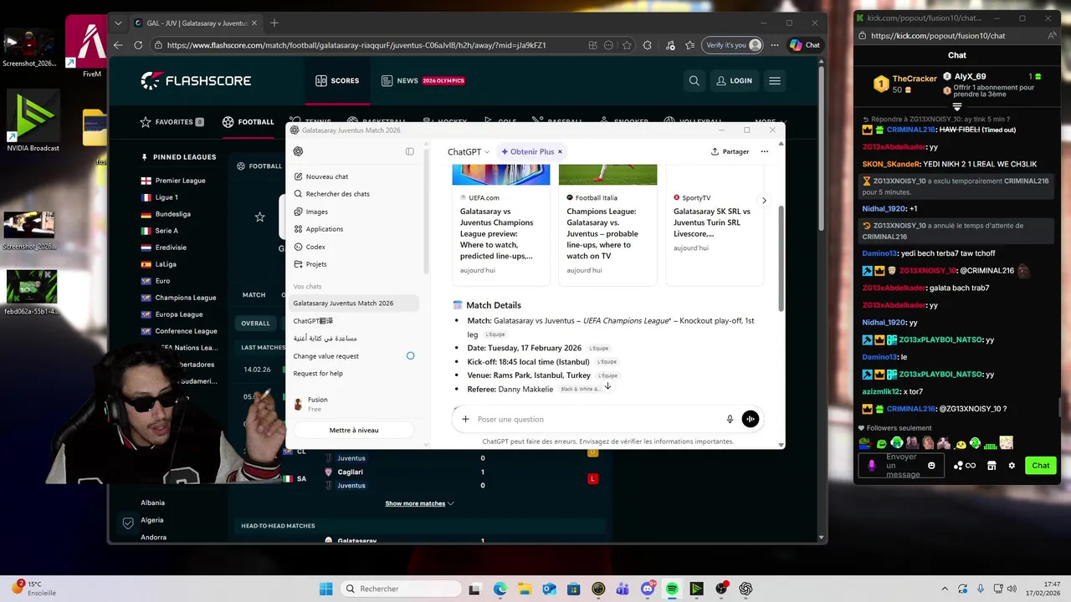Open the NEWS tab on Flashscore

(x=423, y=81)
